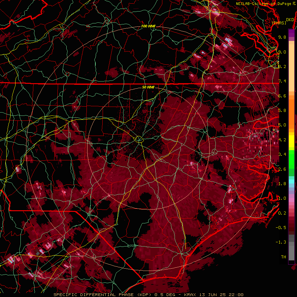Click the TH label on the color scale
The height and width of the screenshot is (297, 297).
pyautogui.click(x=283, y=257)
